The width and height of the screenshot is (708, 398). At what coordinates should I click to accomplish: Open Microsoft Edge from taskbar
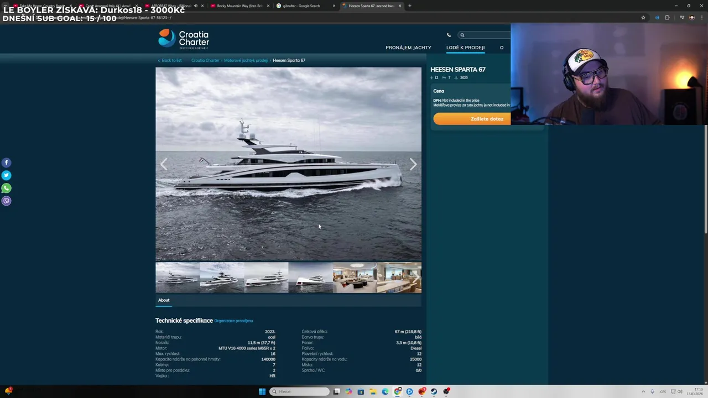385,391
